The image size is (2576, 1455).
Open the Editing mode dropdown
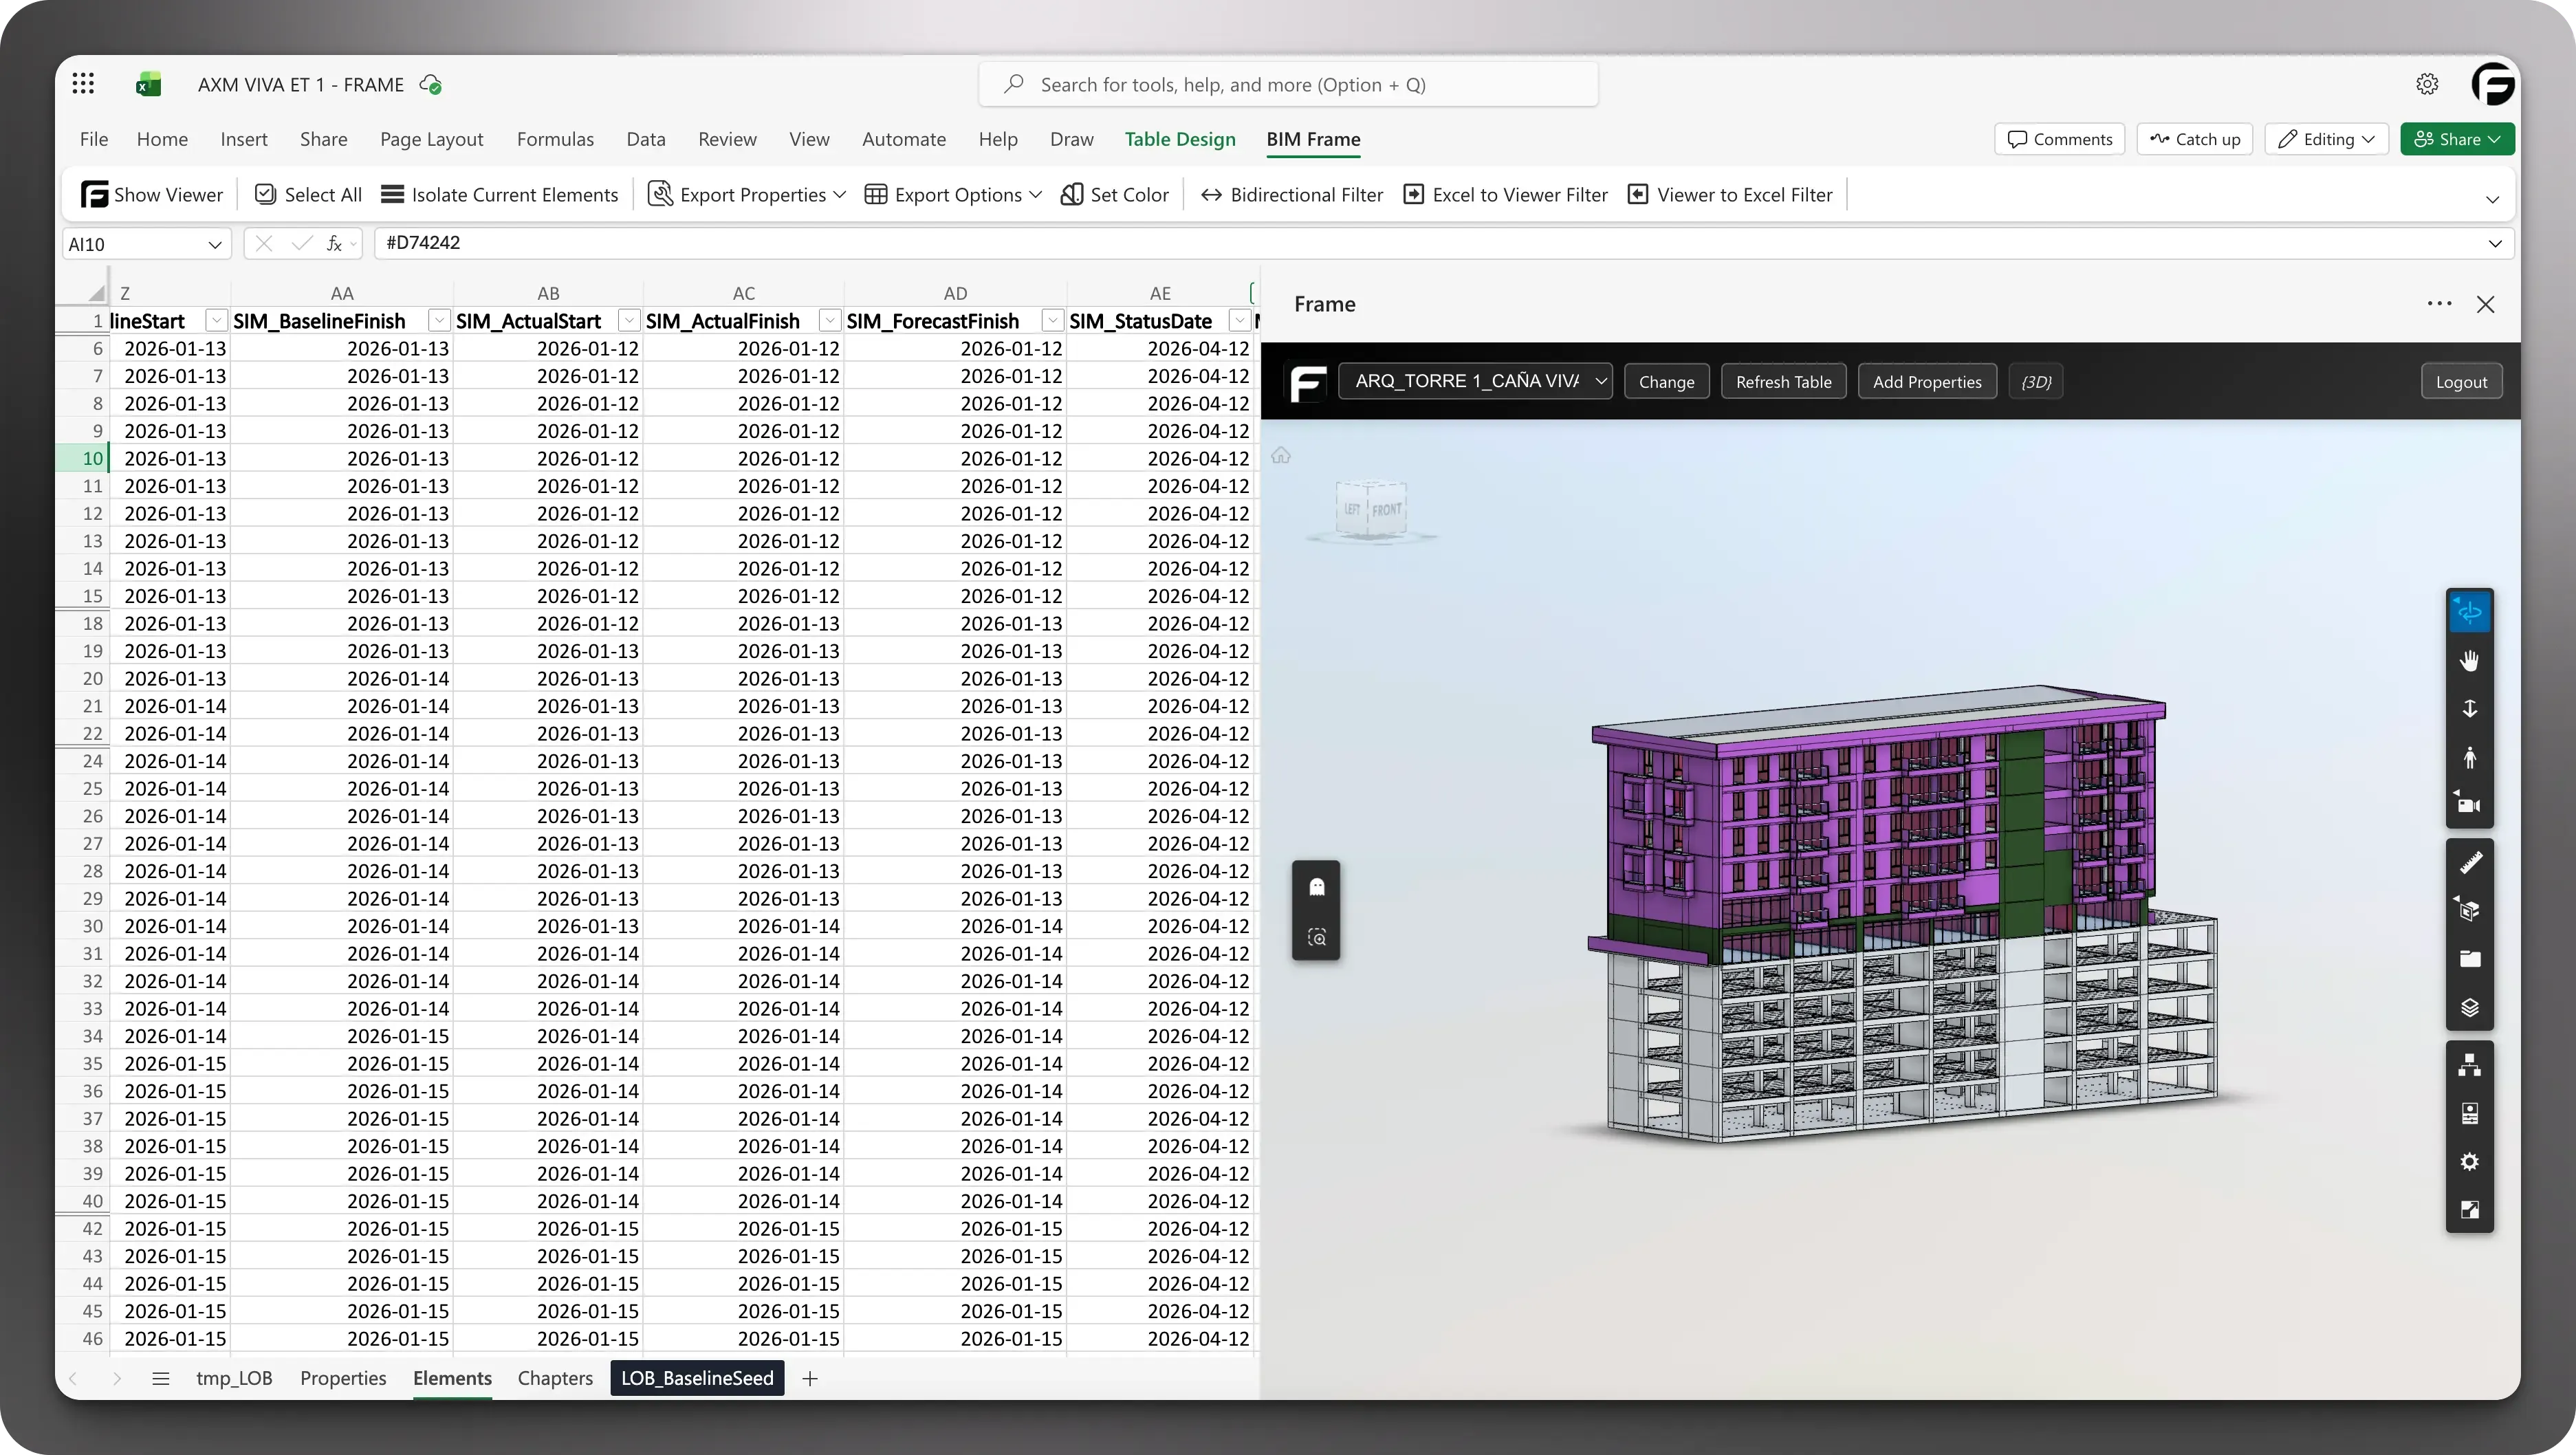(2326, 139)
